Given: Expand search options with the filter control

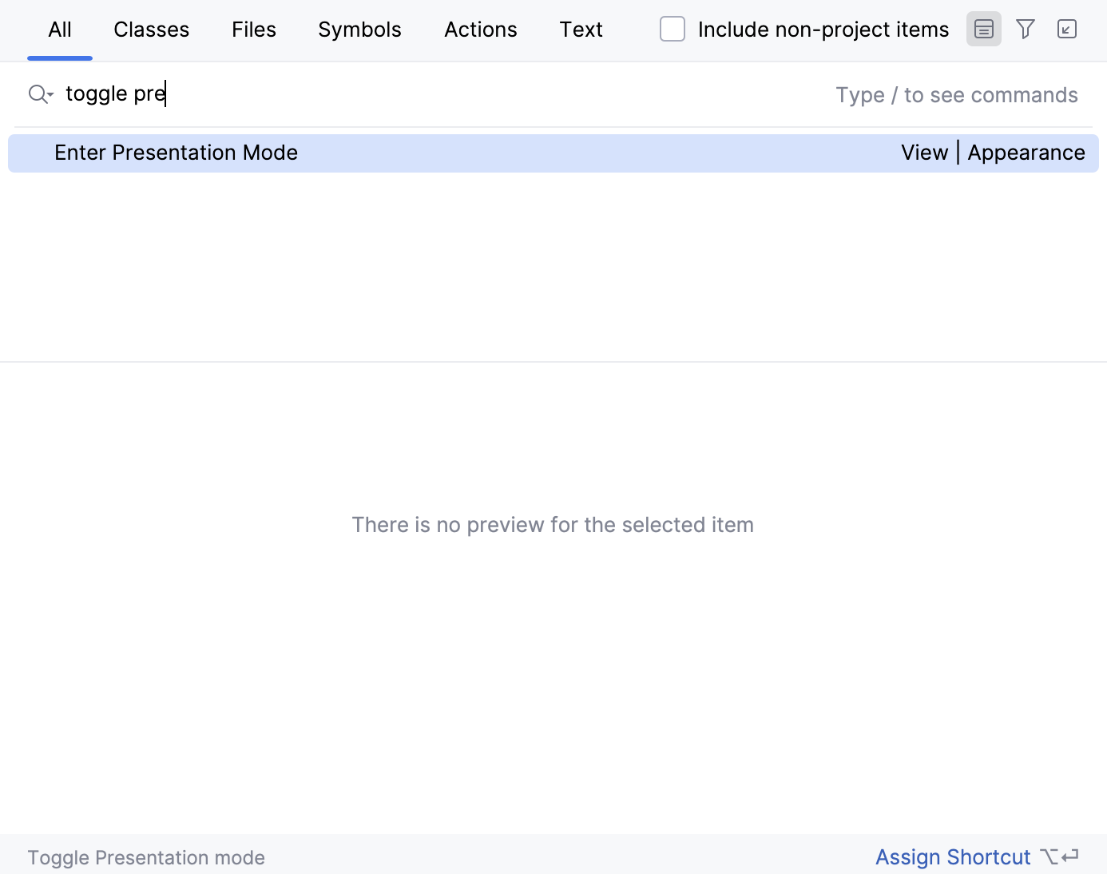Looking at the screenshot, I should [x=1026, y=29].
